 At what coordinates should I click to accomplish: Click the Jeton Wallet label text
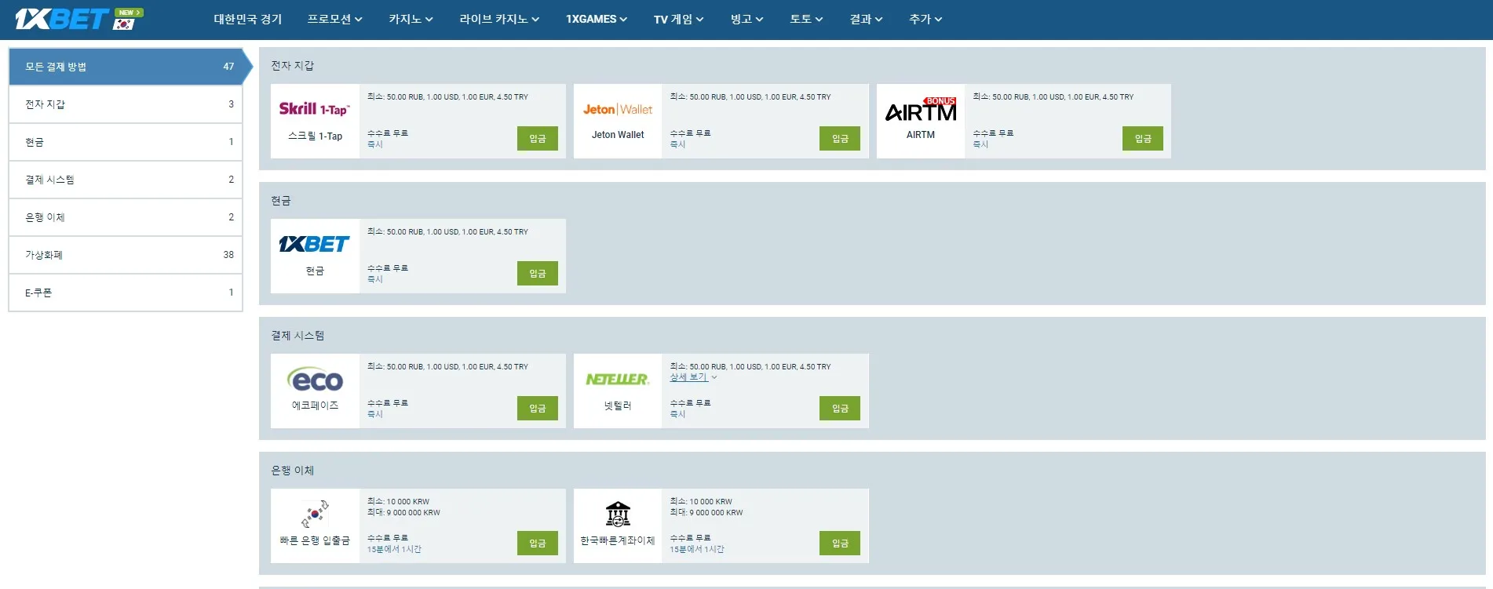pyautogui.click(x=618, y=135)
